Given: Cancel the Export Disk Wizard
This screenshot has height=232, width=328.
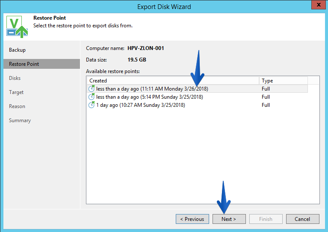Looking at the screenshot, I should [302, 219].
